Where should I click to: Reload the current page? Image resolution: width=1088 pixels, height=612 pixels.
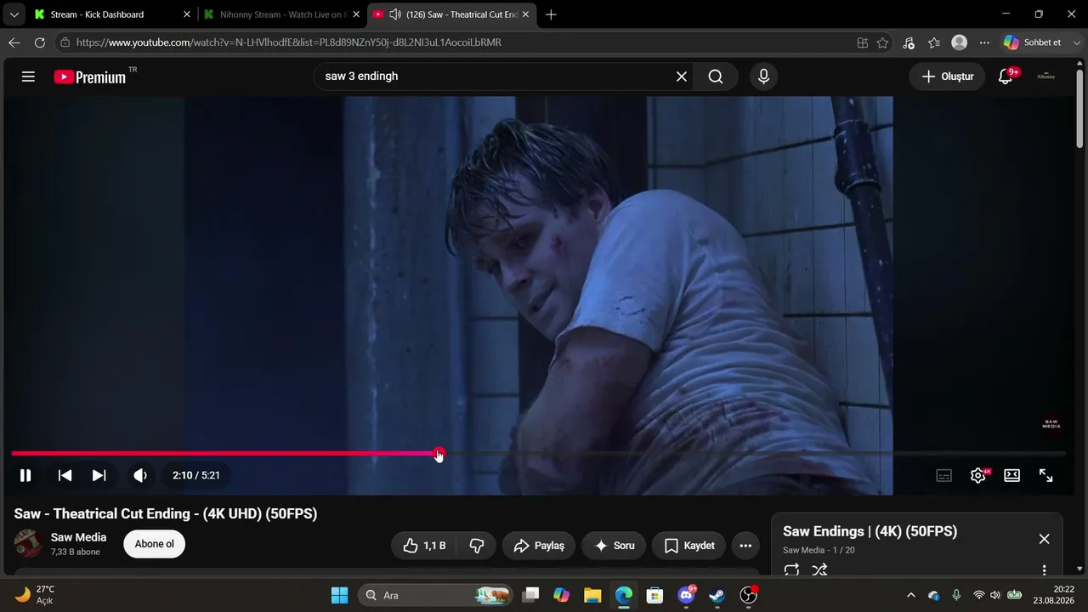(39, 42)
